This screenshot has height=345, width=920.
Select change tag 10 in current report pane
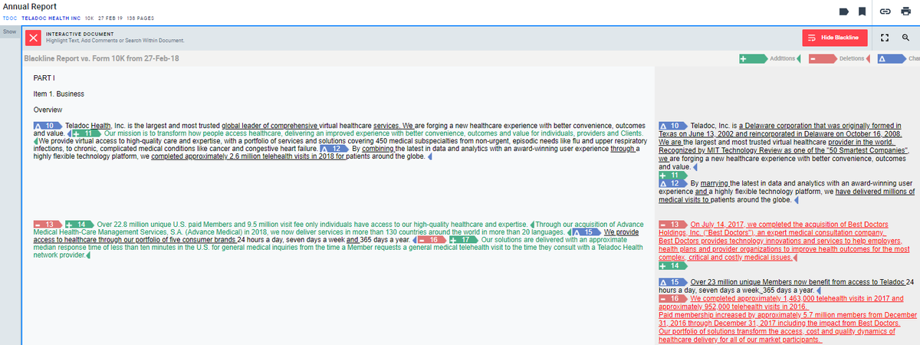coord(48,126)
